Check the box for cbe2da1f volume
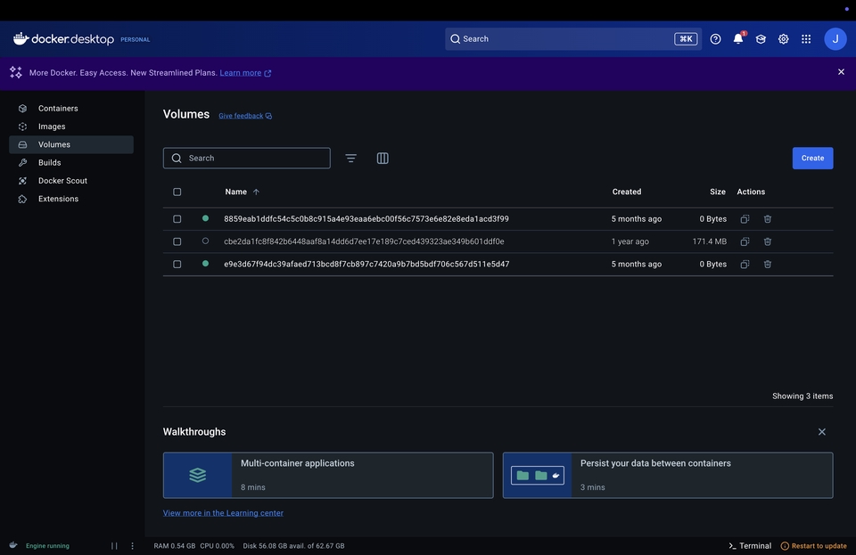The image size is (856, 555). pos(177,241)
